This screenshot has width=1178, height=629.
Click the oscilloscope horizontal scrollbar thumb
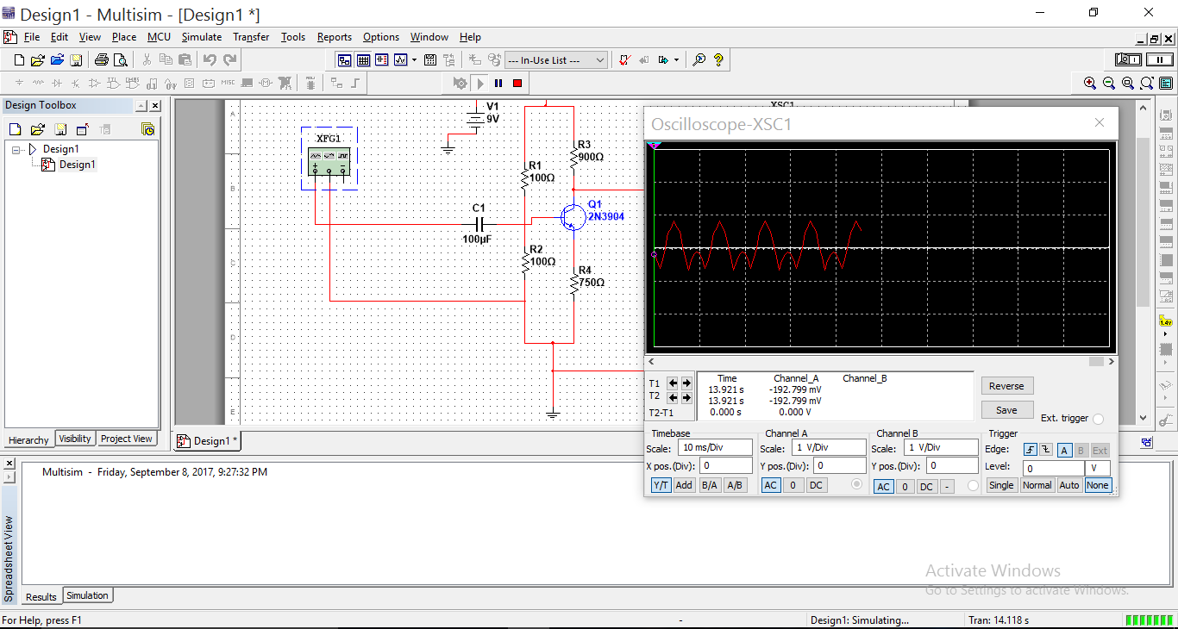(x=1095, y=362)
